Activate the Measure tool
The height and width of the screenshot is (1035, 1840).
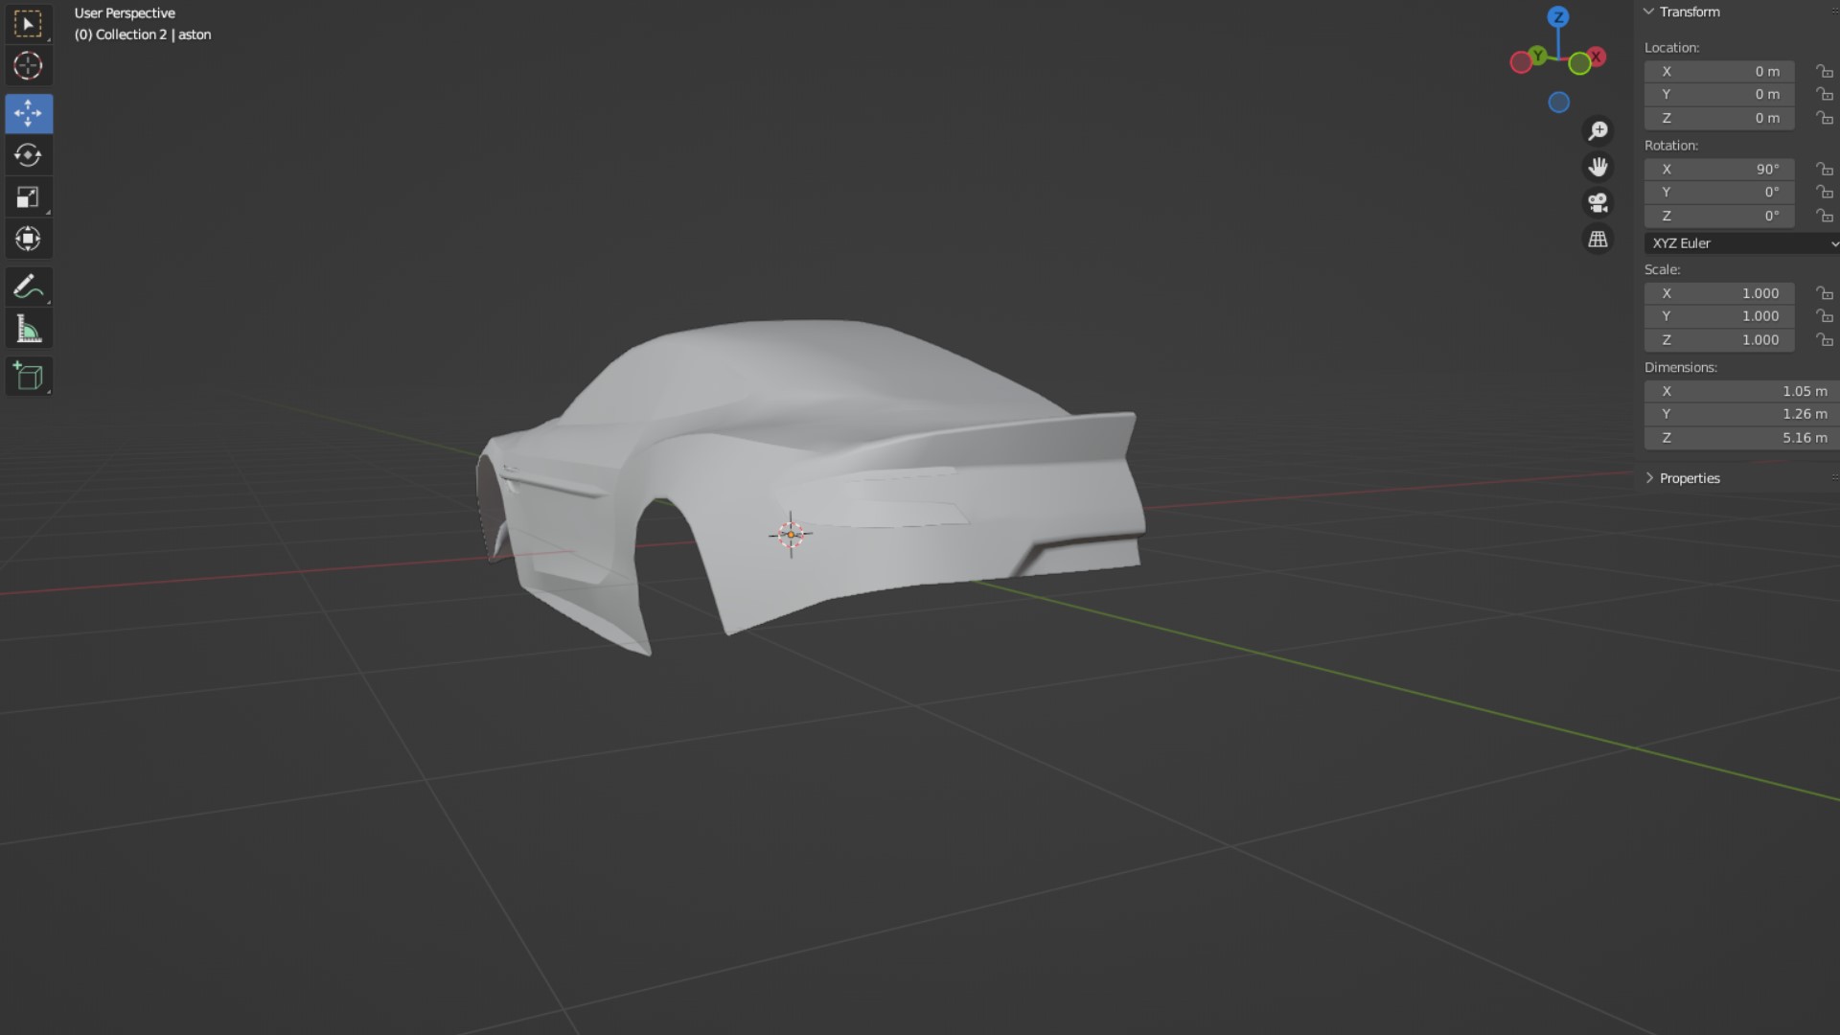[28, 330]
